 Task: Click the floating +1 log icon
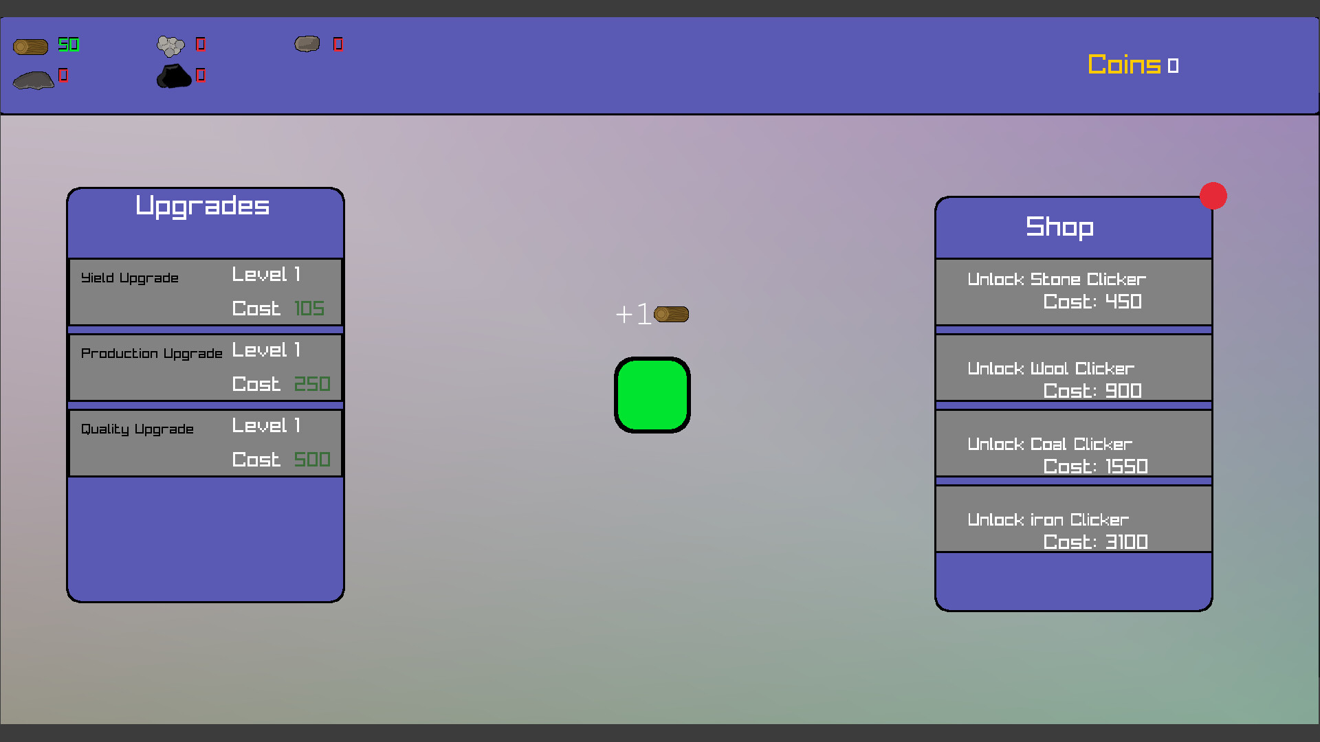[671, 315]
